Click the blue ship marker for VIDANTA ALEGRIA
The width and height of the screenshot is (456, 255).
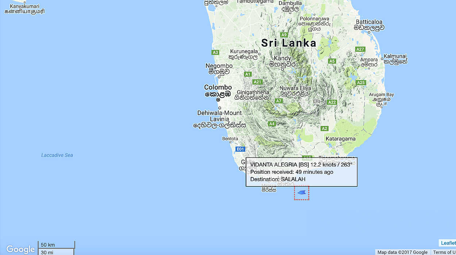(301, 193)
